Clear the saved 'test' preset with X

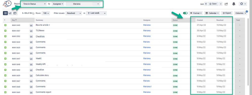206,4
